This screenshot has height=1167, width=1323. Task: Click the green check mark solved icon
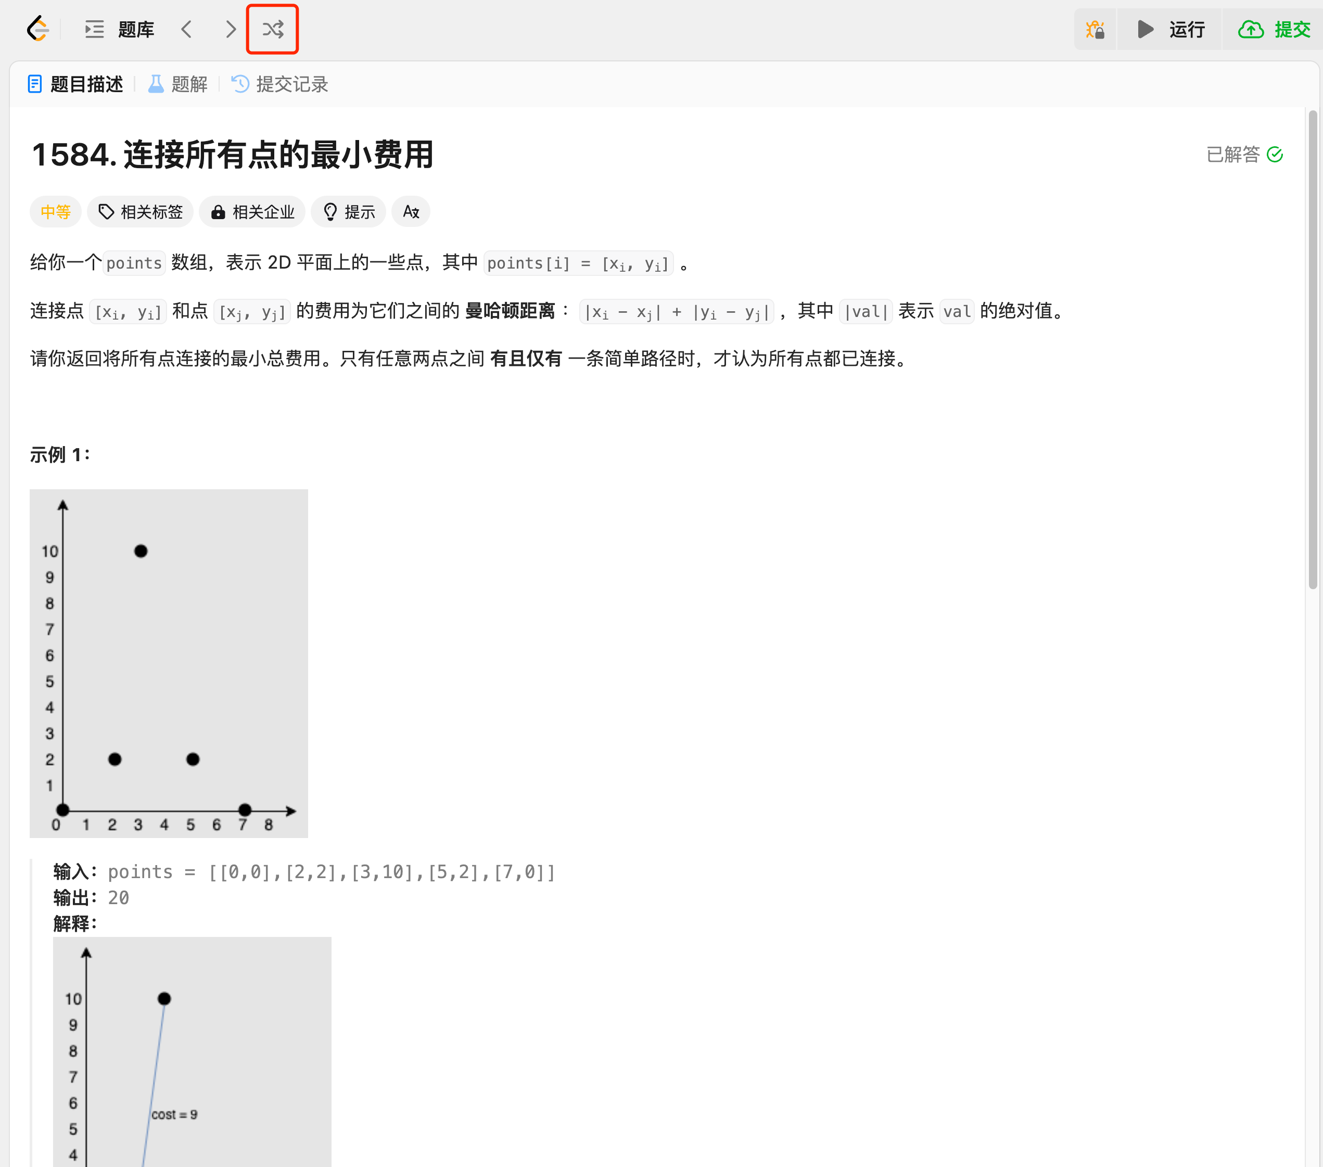pyautogui.click(x=1275, y=155)
